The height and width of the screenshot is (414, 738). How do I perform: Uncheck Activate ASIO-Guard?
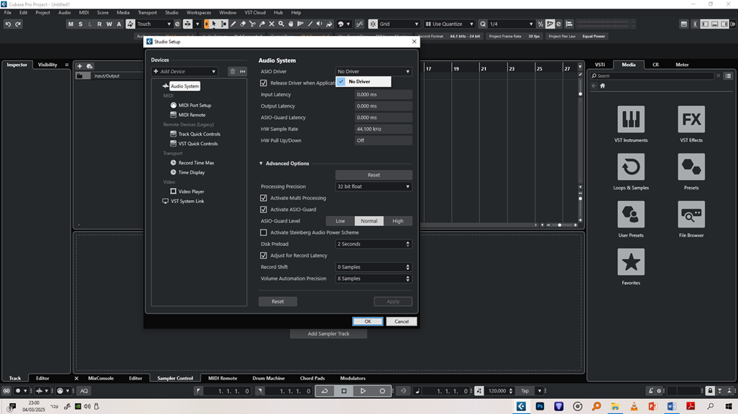264,210
